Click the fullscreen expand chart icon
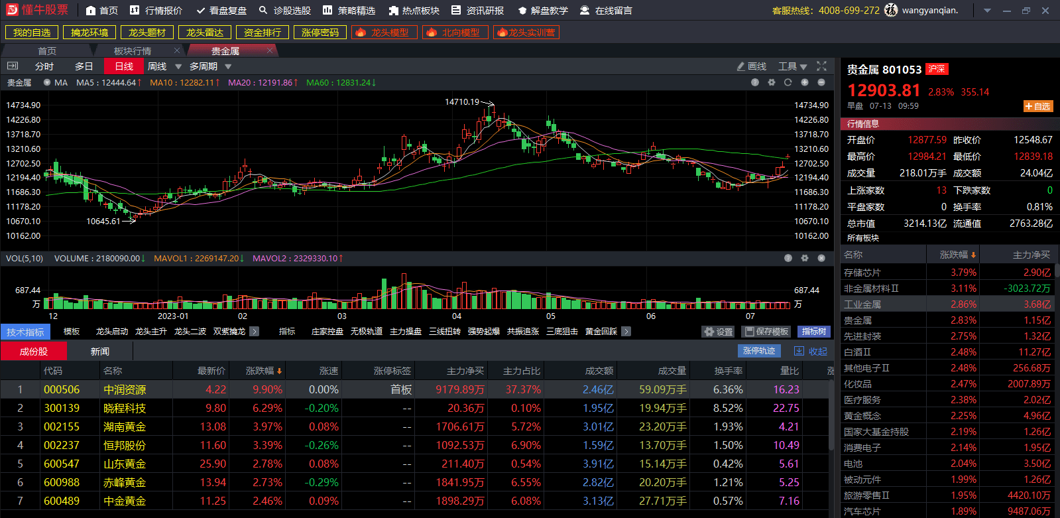Screen dimensions: 1060x518 pos(821,66)
